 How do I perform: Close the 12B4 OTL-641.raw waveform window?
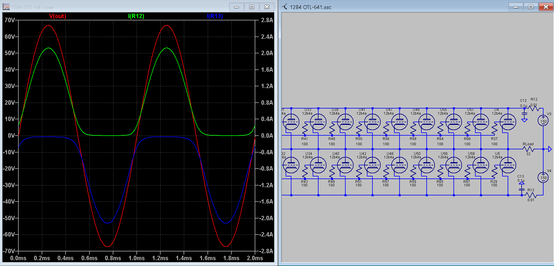click(267, 7)
